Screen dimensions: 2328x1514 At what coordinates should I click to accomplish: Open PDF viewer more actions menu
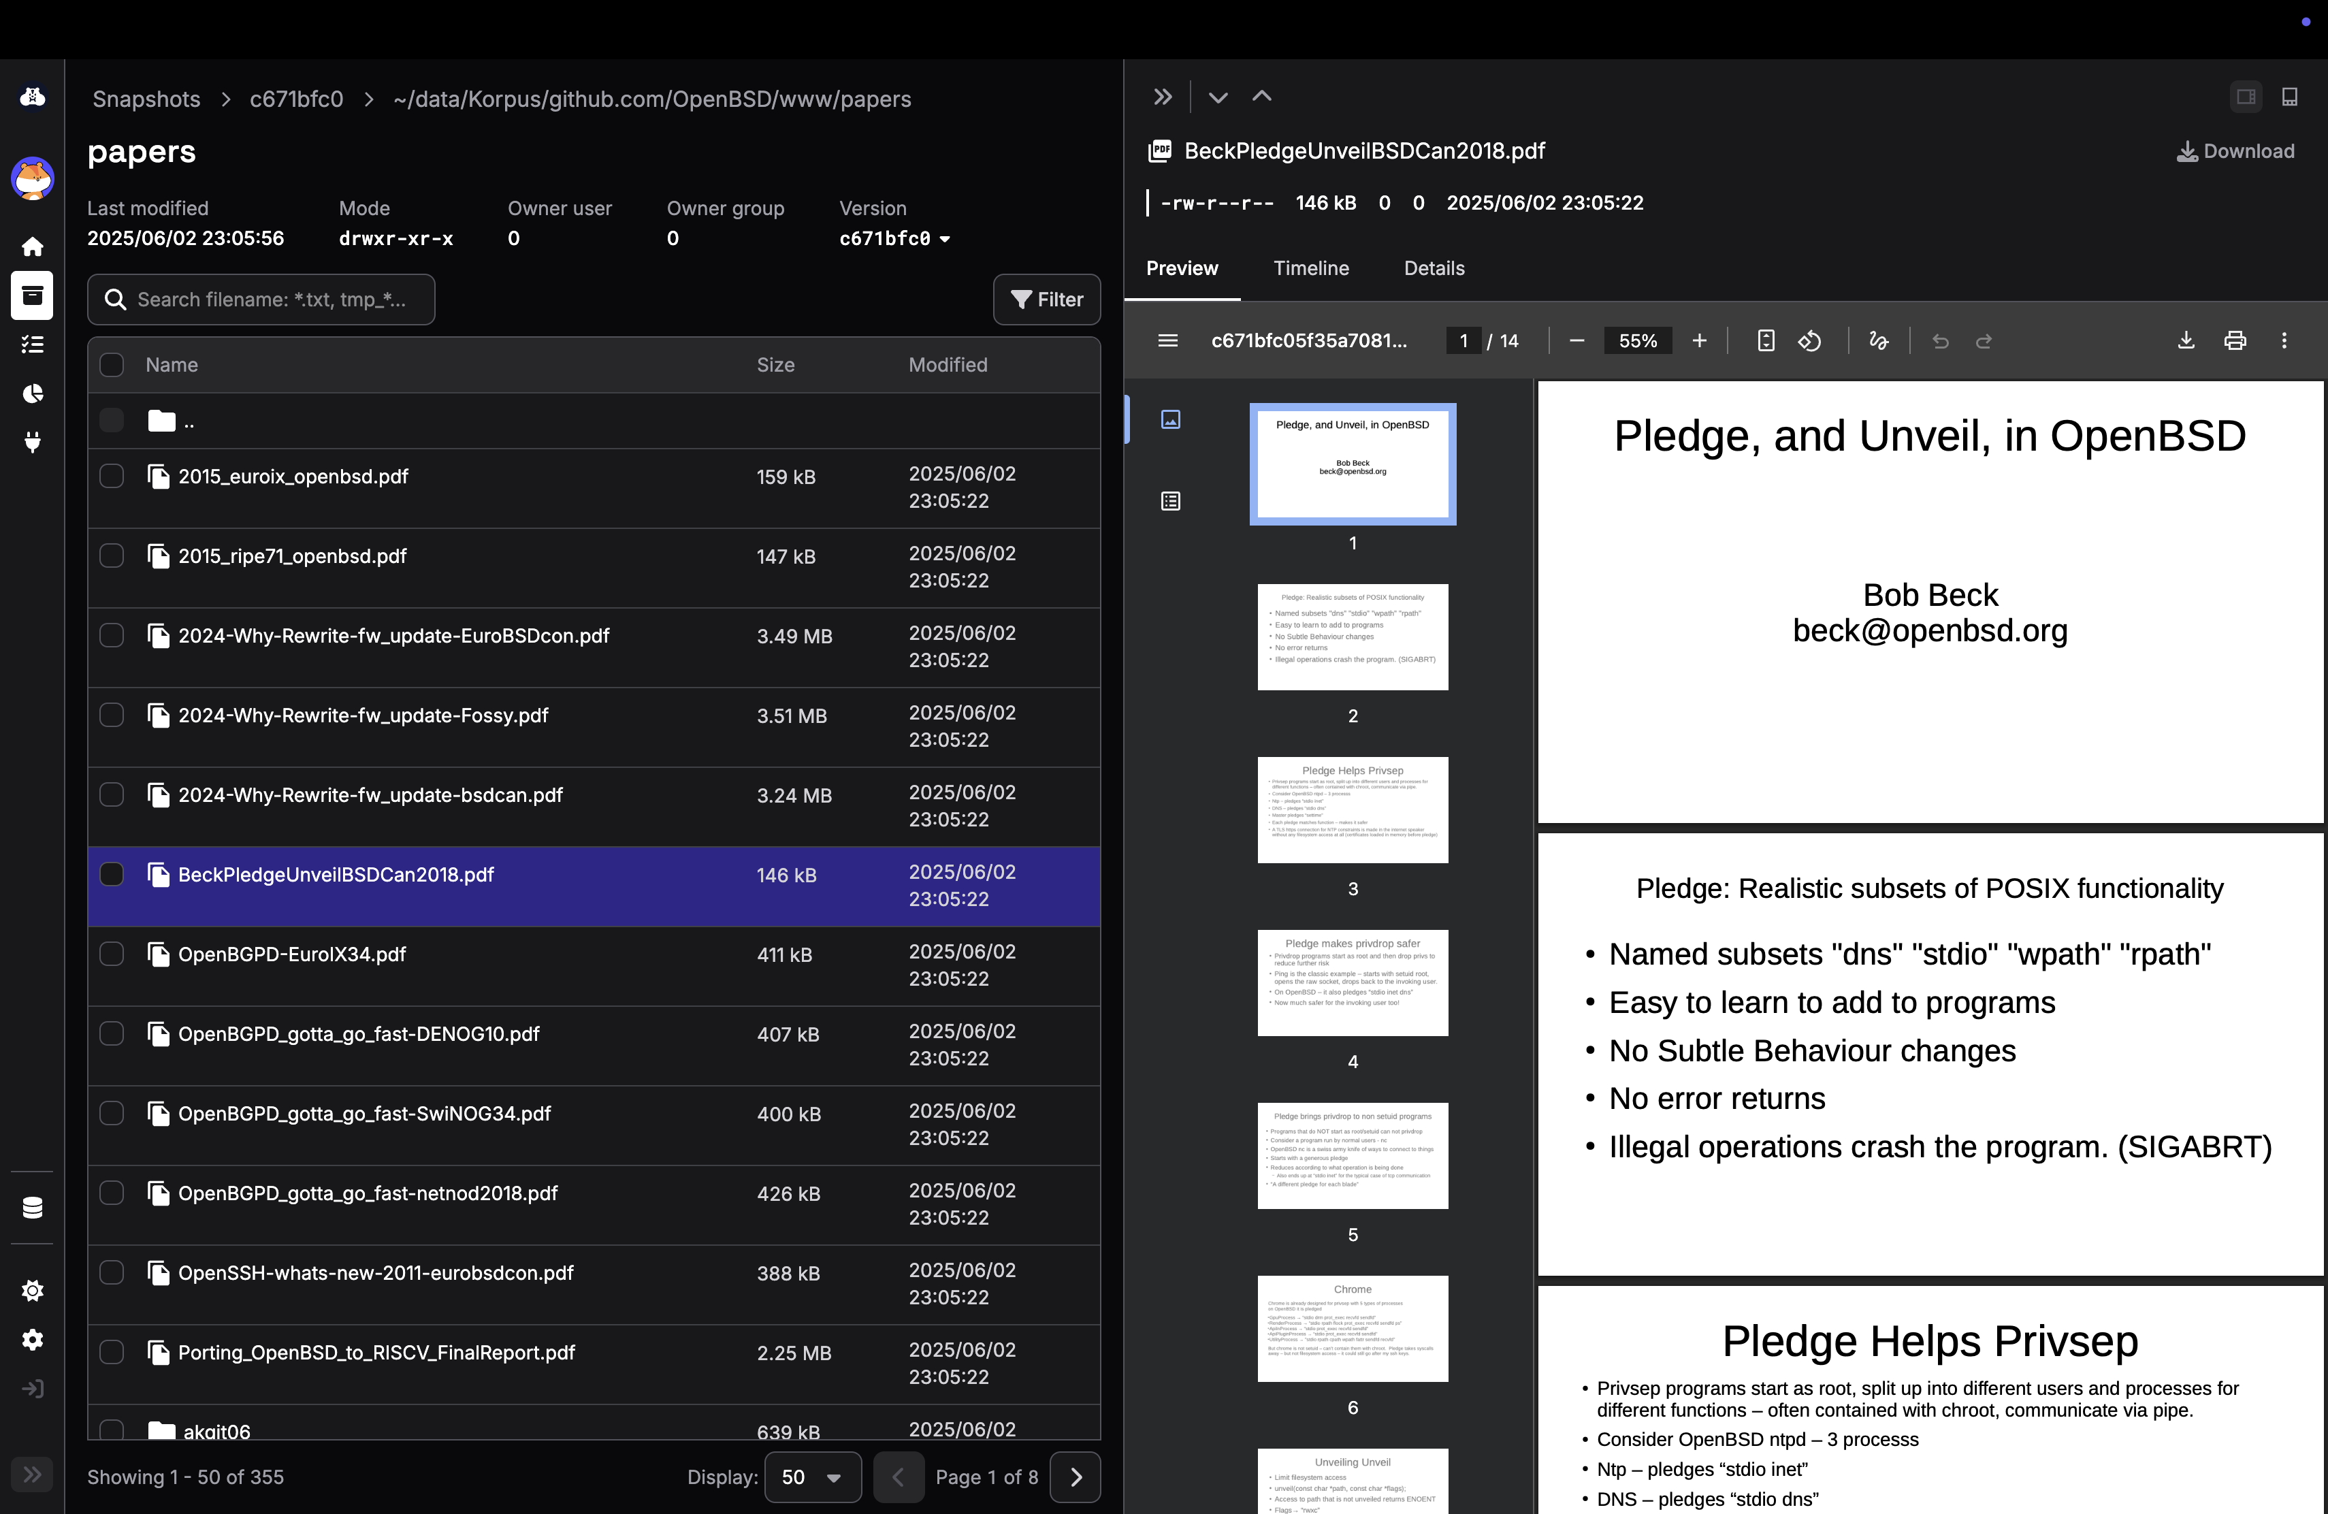[2284, 340]
